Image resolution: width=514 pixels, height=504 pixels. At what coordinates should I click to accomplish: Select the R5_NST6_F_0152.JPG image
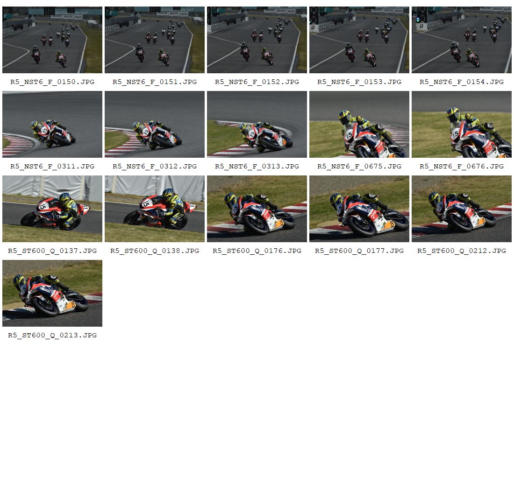[257, 40]
